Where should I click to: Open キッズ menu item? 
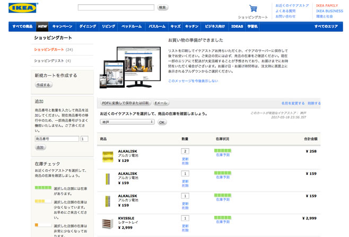pyautogui.click(x=176, y=26)
